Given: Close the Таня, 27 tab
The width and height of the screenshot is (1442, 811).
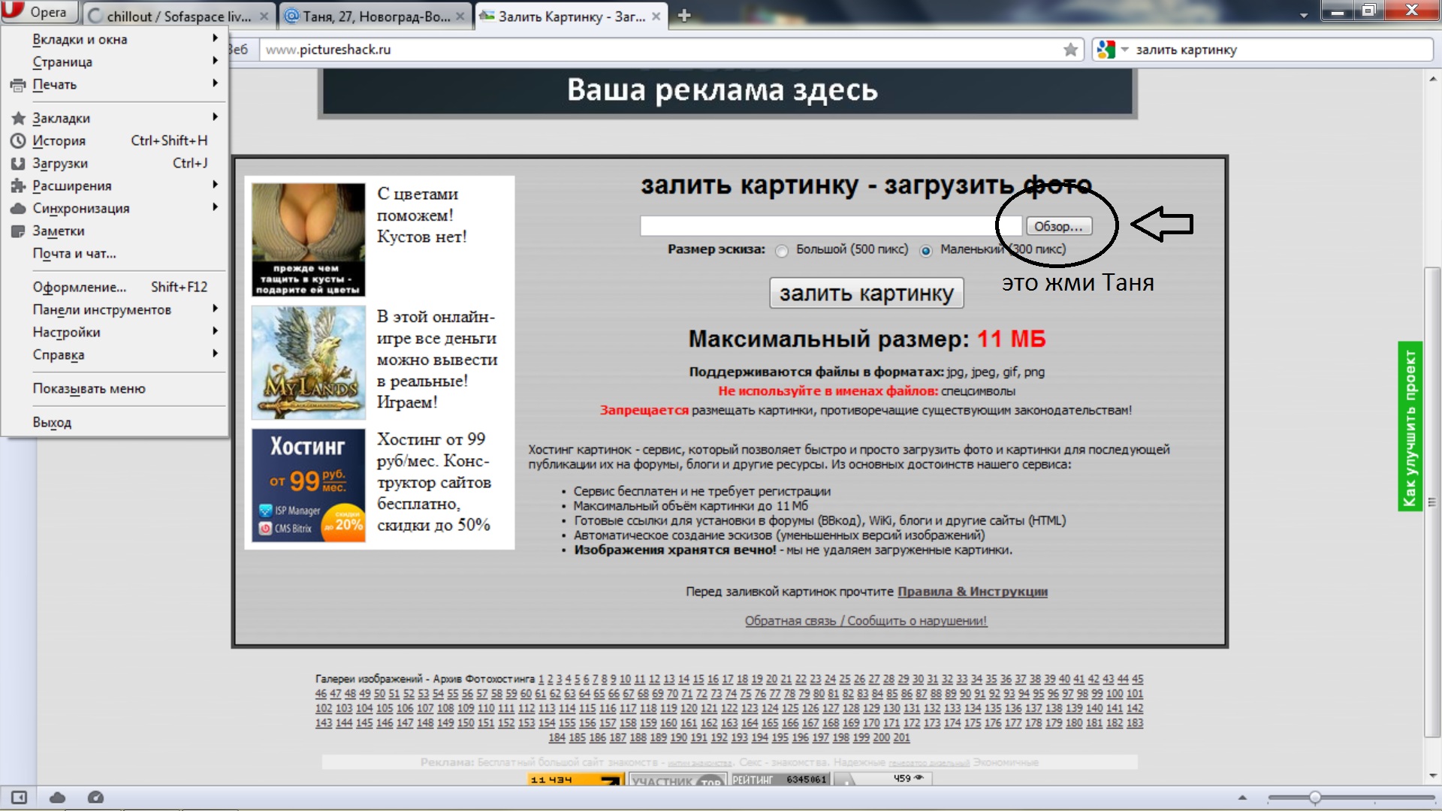Looking at the screenshot, I should (x=460, y=17).
